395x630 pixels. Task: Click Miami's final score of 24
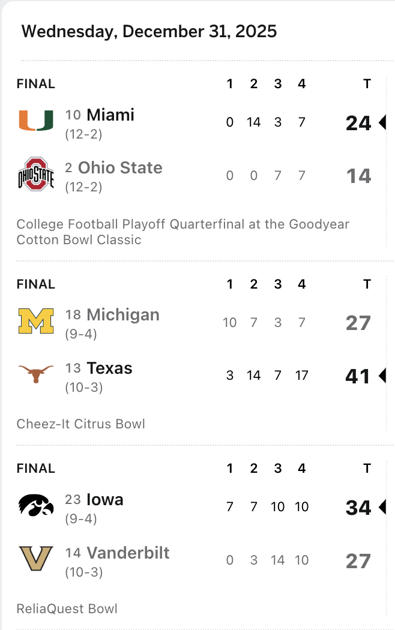point(358,123)
